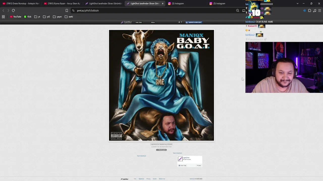The width and height of the screenshot is (323, 181).
Task: Open the yayın bookmarks folder
Action: 57,17
